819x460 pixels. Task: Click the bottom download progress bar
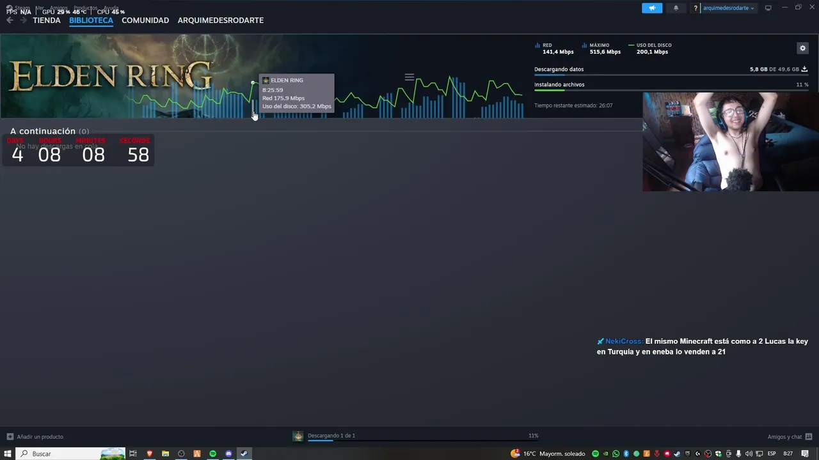point(423,440)
